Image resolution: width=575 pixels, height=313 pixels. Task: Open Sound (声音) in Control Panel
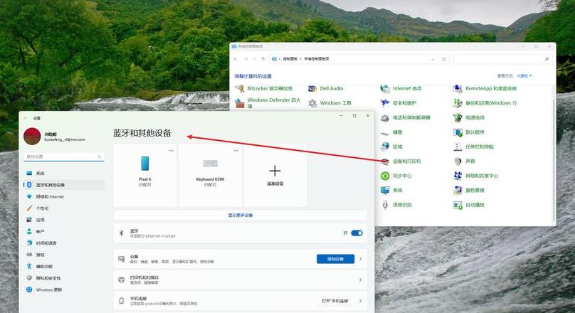[464, 161]
